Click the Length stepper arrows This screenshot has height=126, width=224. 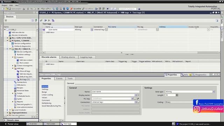point(177,95)
